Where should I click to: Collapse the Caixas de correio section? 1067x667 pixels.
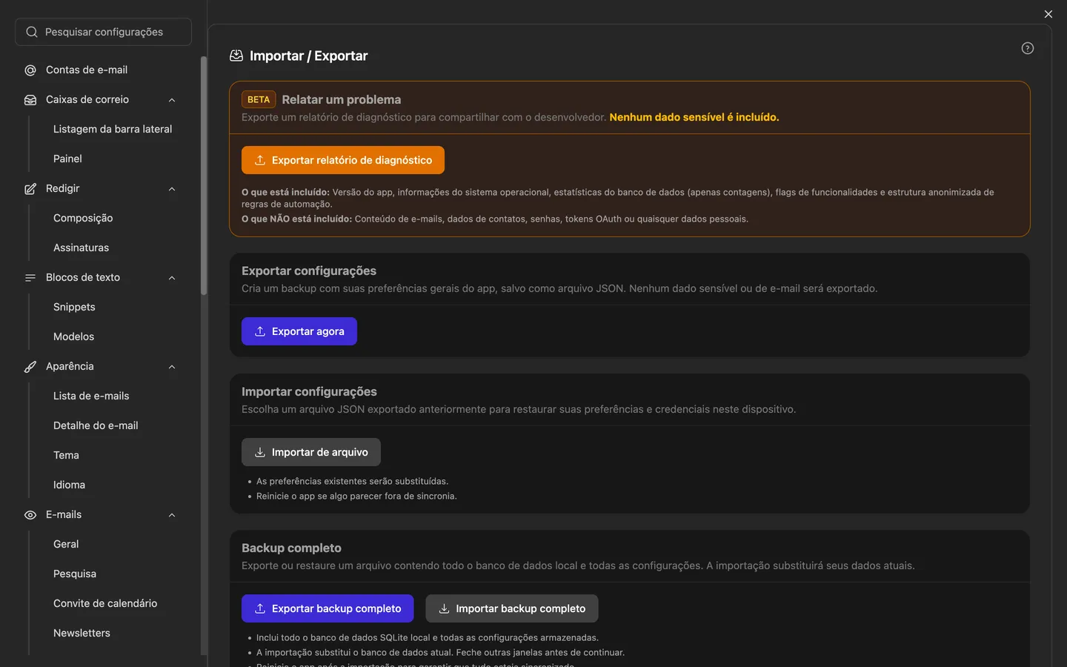172,100
